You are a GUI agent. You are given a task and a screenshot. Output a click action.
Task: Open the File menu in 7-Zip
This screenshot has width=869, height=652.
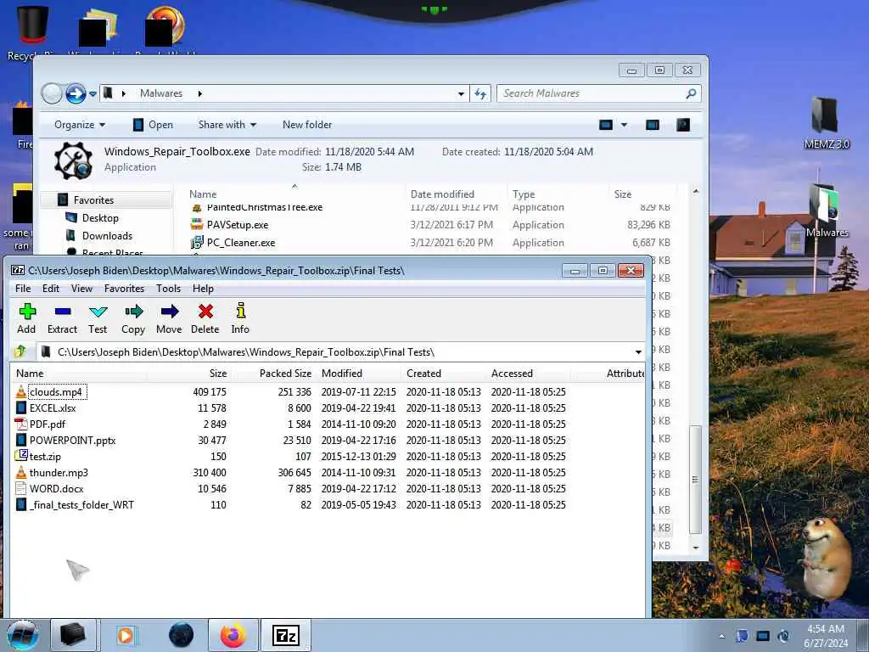tap(23, 289)
